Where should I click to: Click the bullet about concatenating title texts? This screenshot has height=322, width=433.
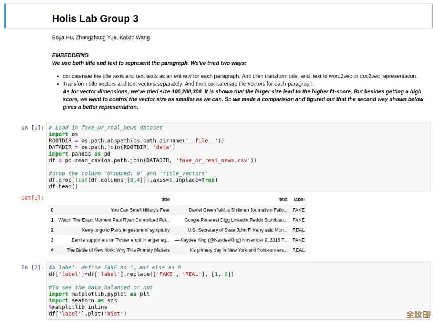tap(240, 76)
